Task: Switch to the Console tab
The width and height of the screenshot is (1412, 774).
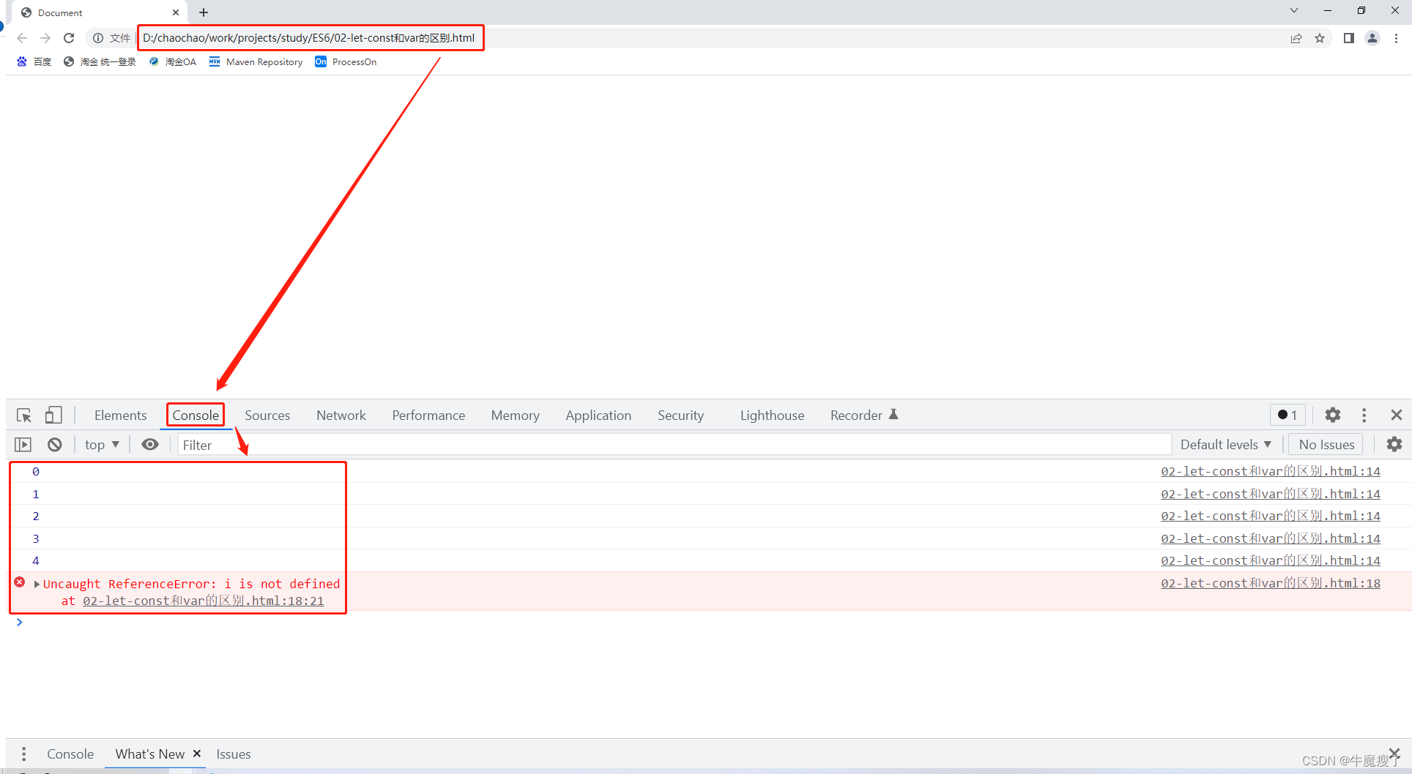Action: pos(196,416)
